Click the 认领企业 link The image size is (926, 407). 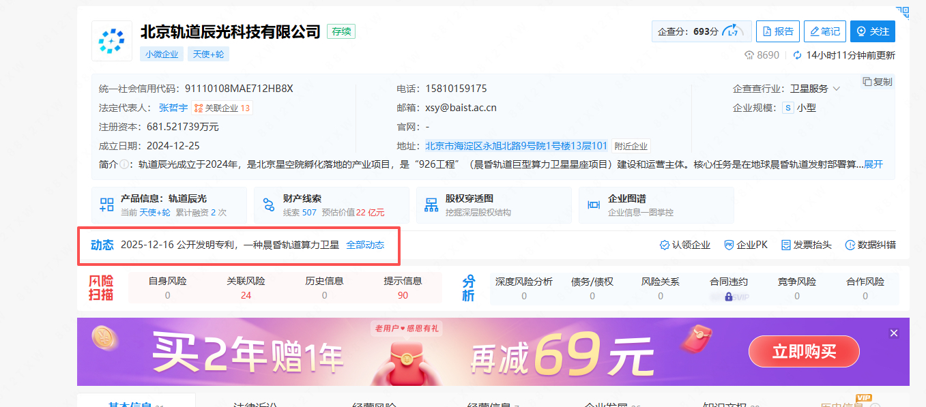(684, 245)
